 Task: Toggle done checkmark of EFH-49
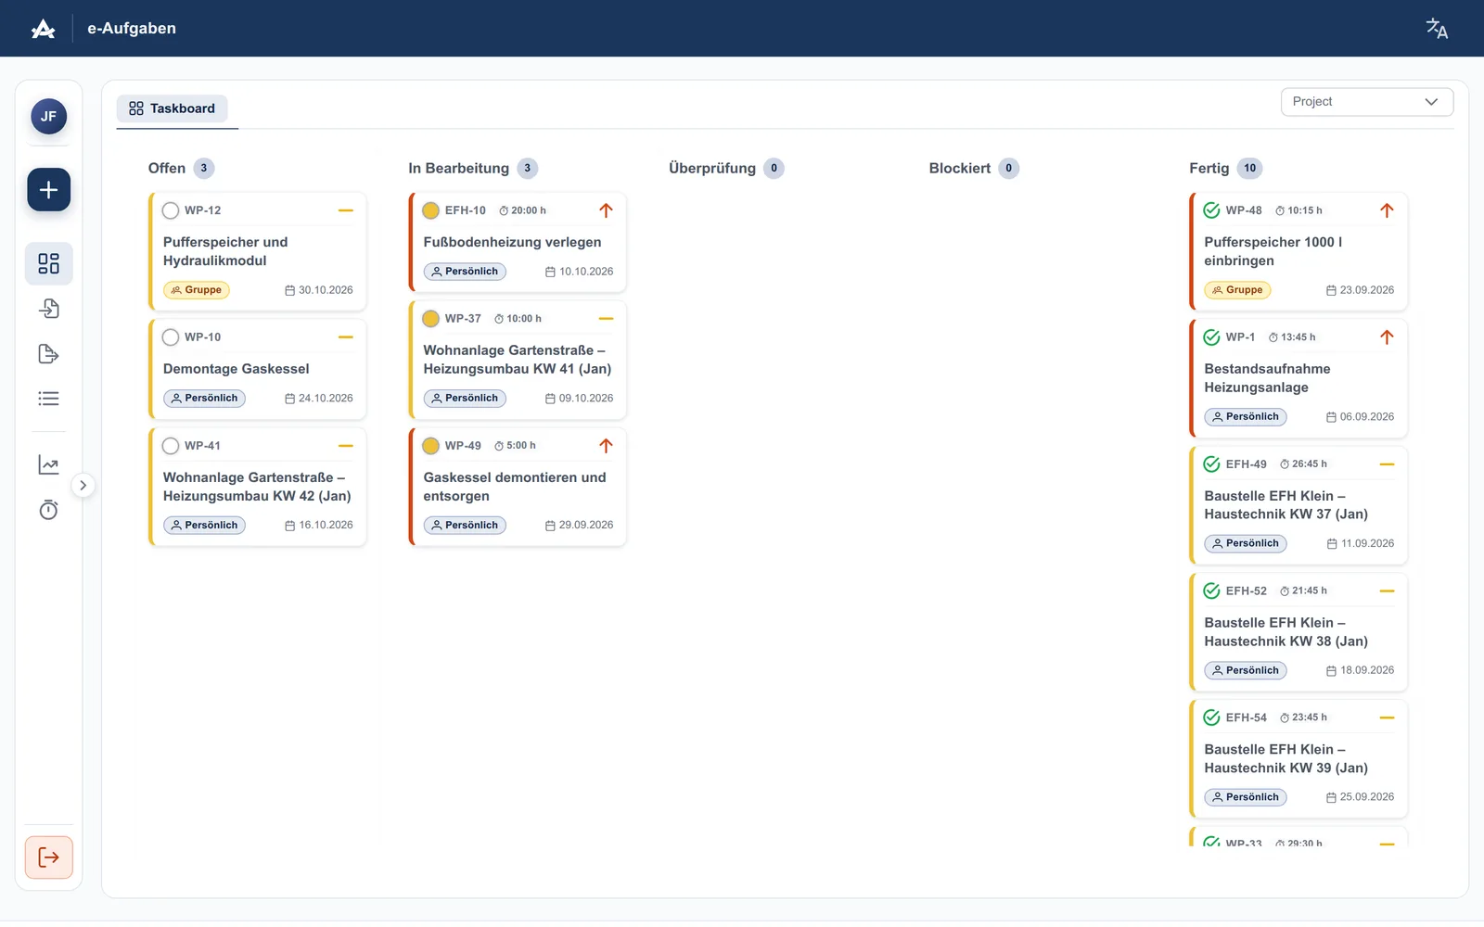point(1211,464)
